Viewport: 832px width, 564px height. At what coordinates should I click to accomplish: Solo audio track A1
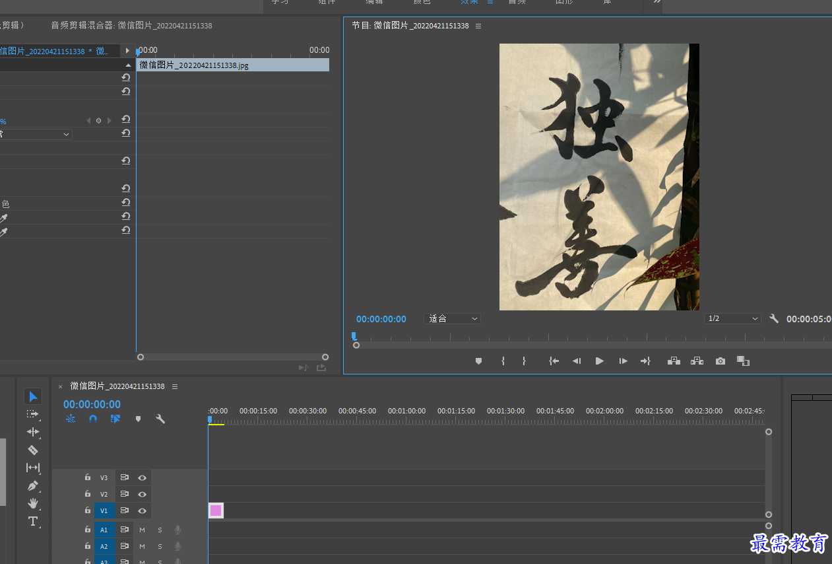point(160,530)
